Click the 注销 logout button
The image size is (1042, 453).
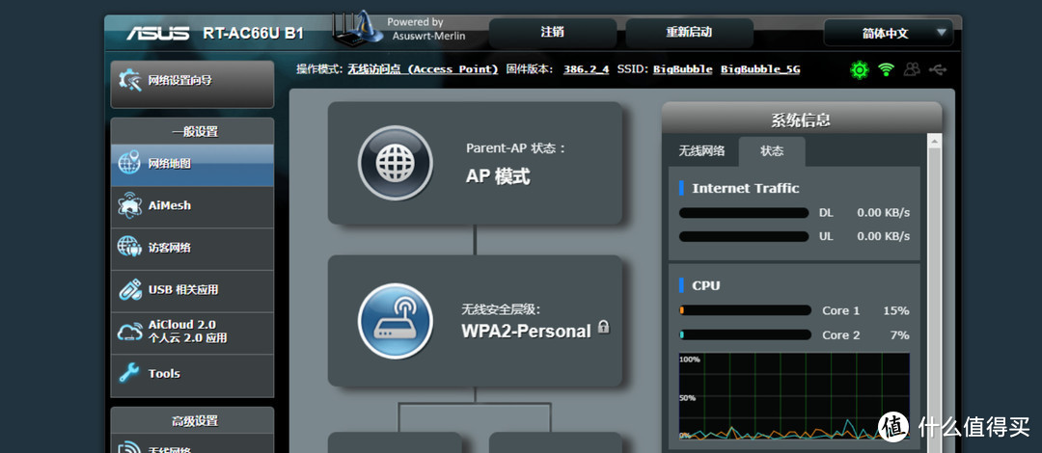coord(552,33)
